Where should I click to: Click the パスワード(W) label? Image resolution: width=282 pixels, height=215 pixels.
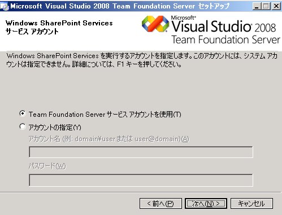pos(47,166)
